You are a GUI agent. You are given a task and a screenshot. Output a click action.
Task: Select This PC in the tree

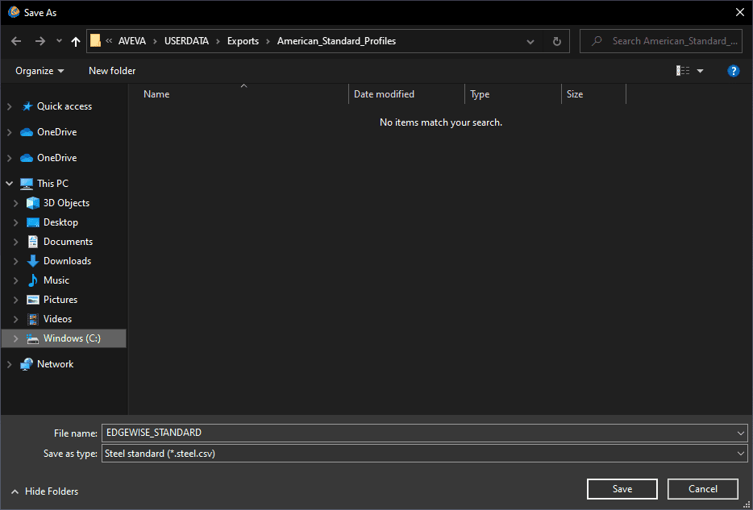click(x=53, y=183)
